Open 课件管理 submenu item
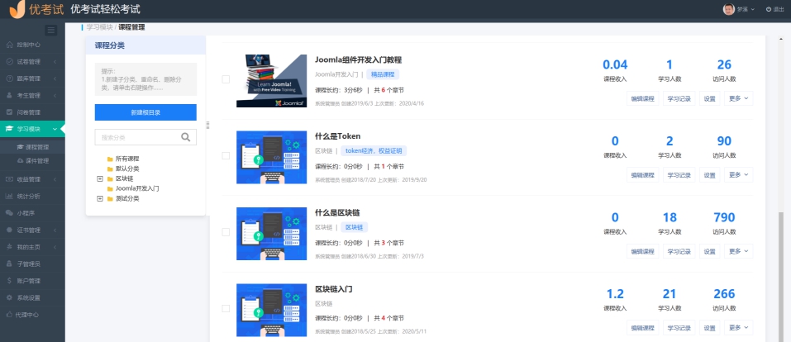 32,161
